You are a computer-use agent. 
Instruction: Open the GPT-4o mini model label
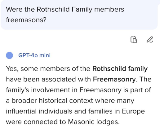[x=34, y=55]
